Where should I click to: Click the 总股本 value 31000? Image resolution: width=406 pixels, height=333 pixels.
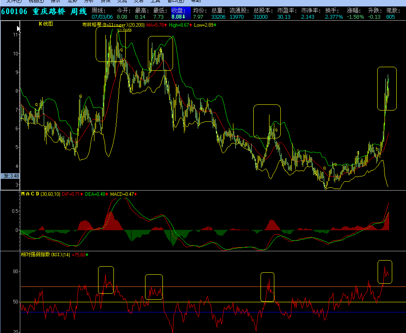tap(261, 17)
